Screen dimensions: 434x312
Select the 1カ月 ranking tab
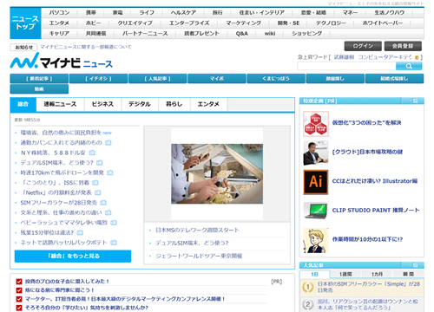(377, 274)
